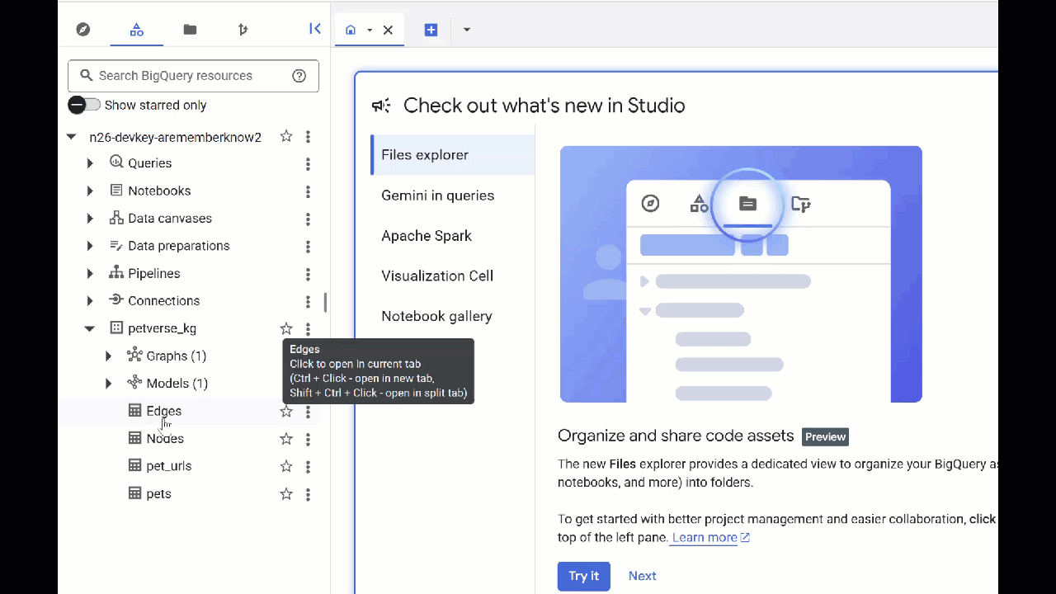The width and height of the screenshot is (1056, 594).
Task: Open the pets table
Action: coord(159,493)
